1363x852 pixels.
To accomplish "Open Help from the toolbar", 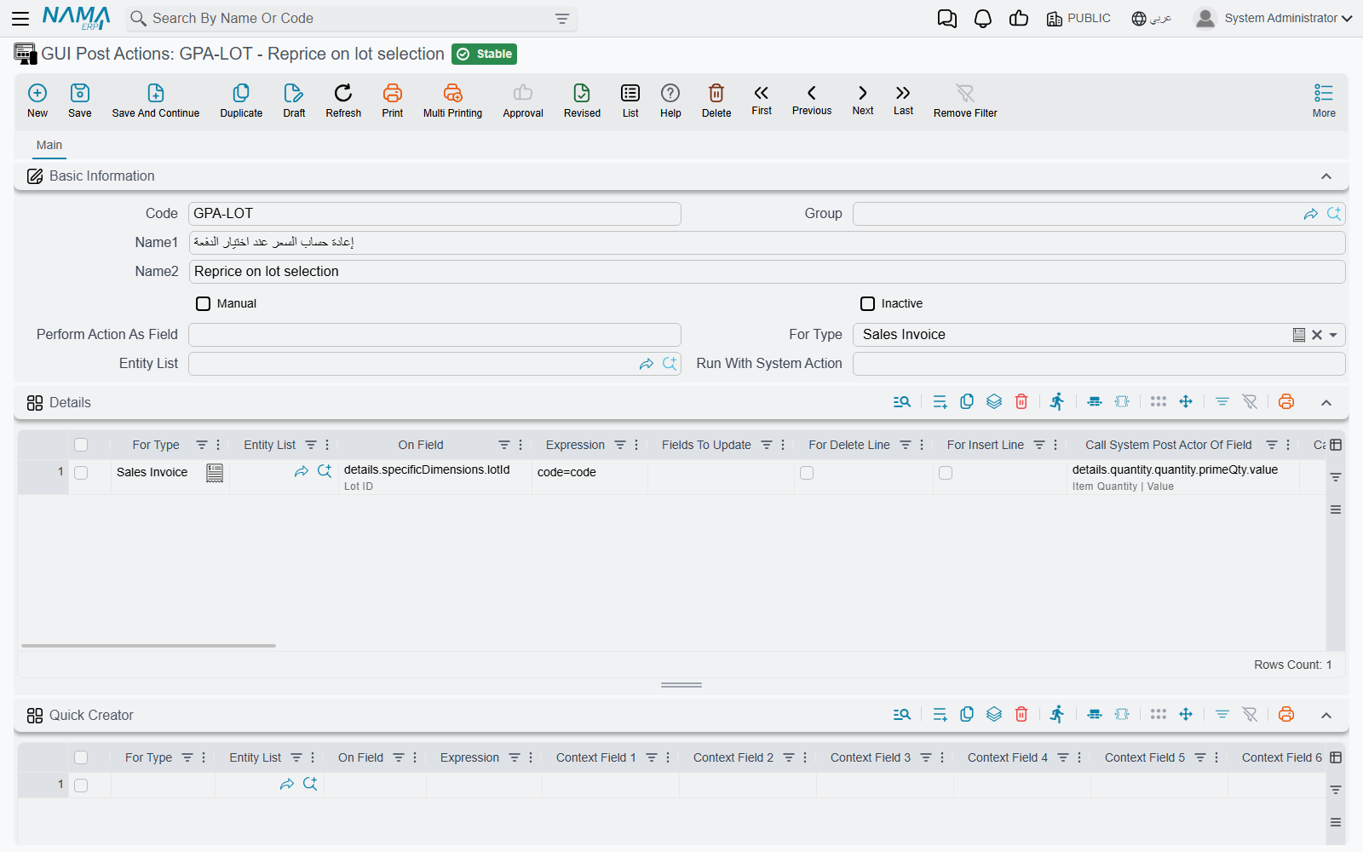I will tap(670, 100).
